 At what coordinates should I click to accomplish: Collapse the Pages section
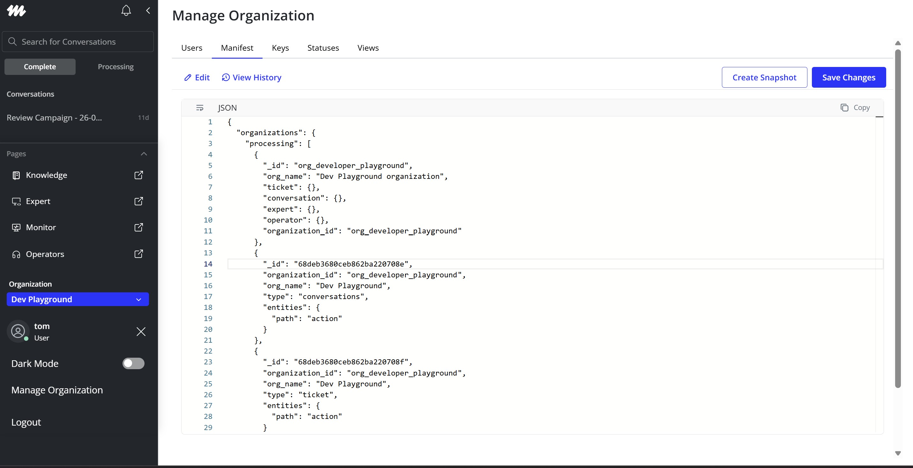point(144,154)
